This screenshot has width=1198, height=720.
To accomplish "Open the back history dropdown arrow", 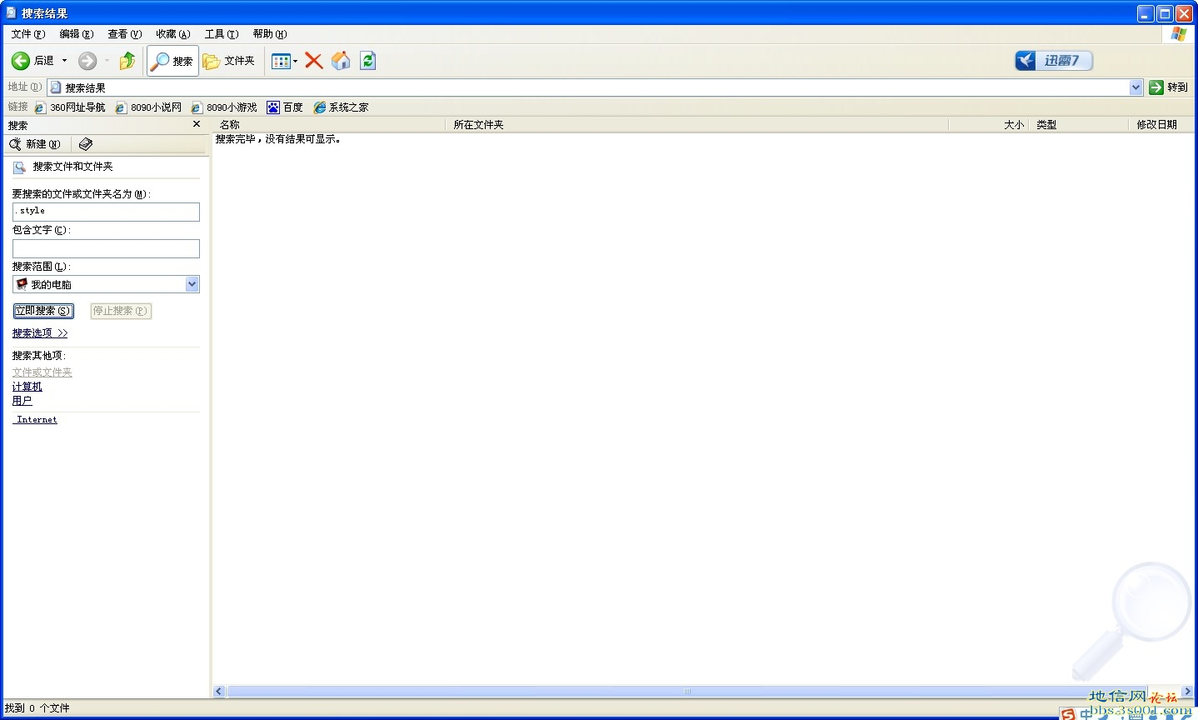I will (64, 61).
